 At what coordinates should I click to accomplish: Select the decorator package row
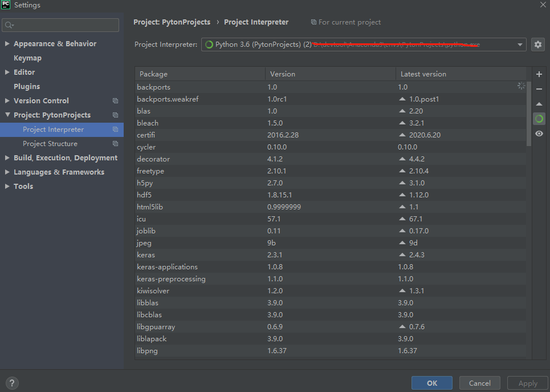[331, 159]
